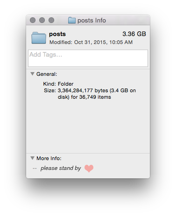
Task: Close the posts Info window
Action: (x=33, y=20)
